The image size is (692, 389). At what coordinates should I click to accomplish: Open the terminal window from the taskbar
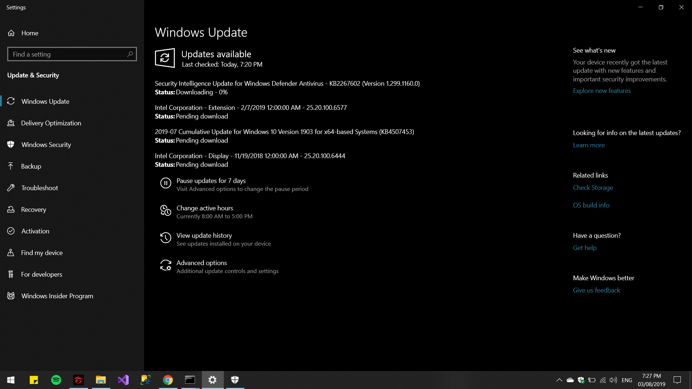(190, 380)
